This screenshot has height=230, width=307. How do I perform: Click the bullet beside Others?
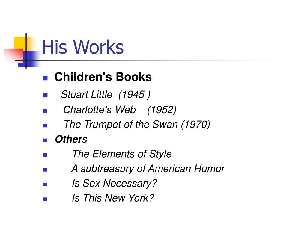coord(45,140)
